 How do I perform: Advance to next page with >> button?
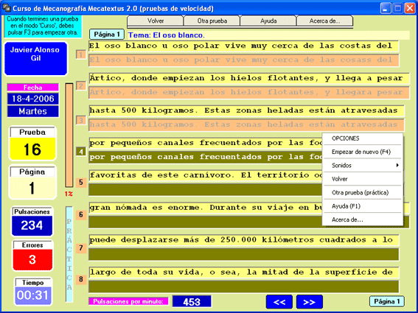pyautogui.click(x=309, y=302)
